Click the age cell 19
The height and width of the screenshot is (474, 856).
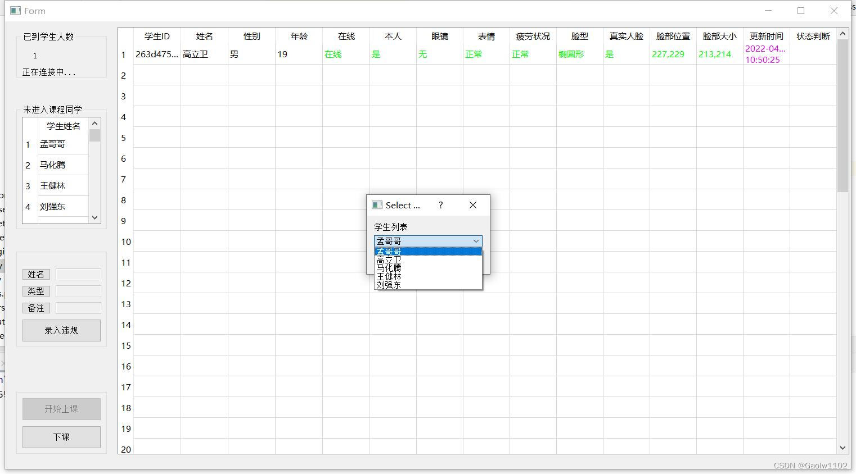pos(299,54)
